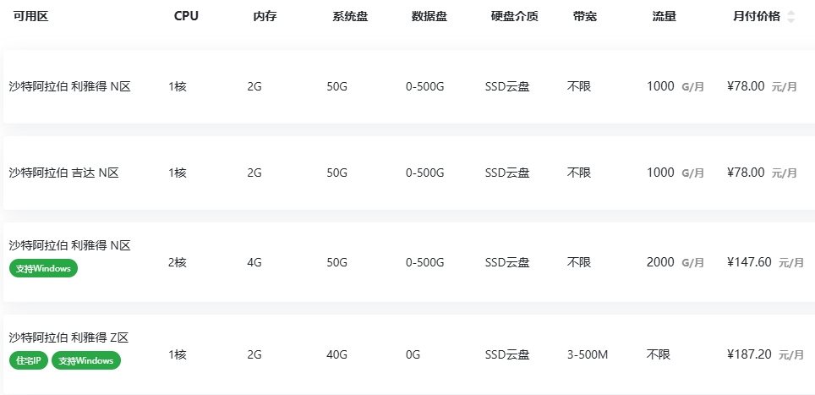Click the 硬盘介质 column header

(514, 16)
